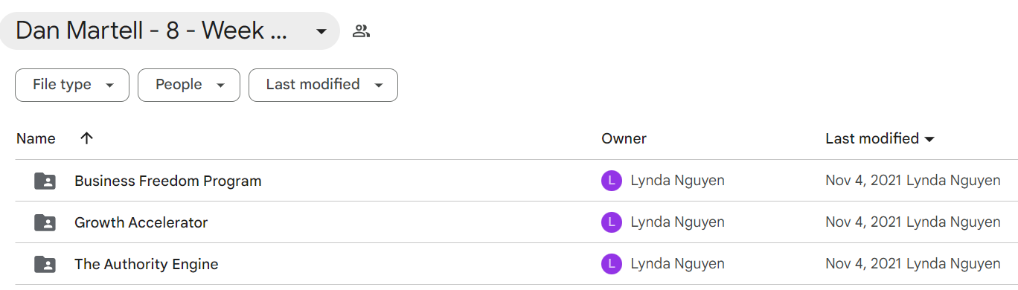Open the People filter dropdown
Viewport: 1018px width, 290px height.
(189, 85)
